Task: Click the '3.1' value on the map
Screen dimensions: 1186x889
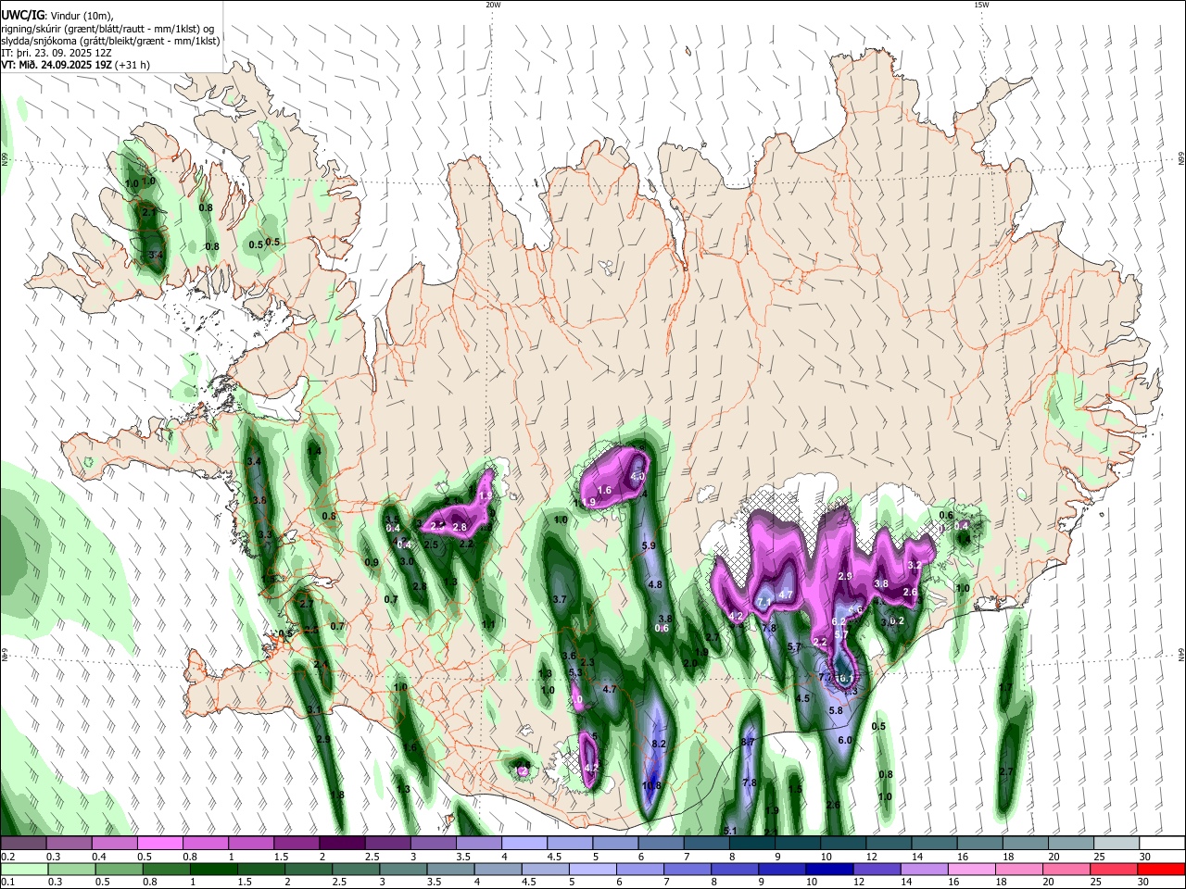Action: point(314,709)
